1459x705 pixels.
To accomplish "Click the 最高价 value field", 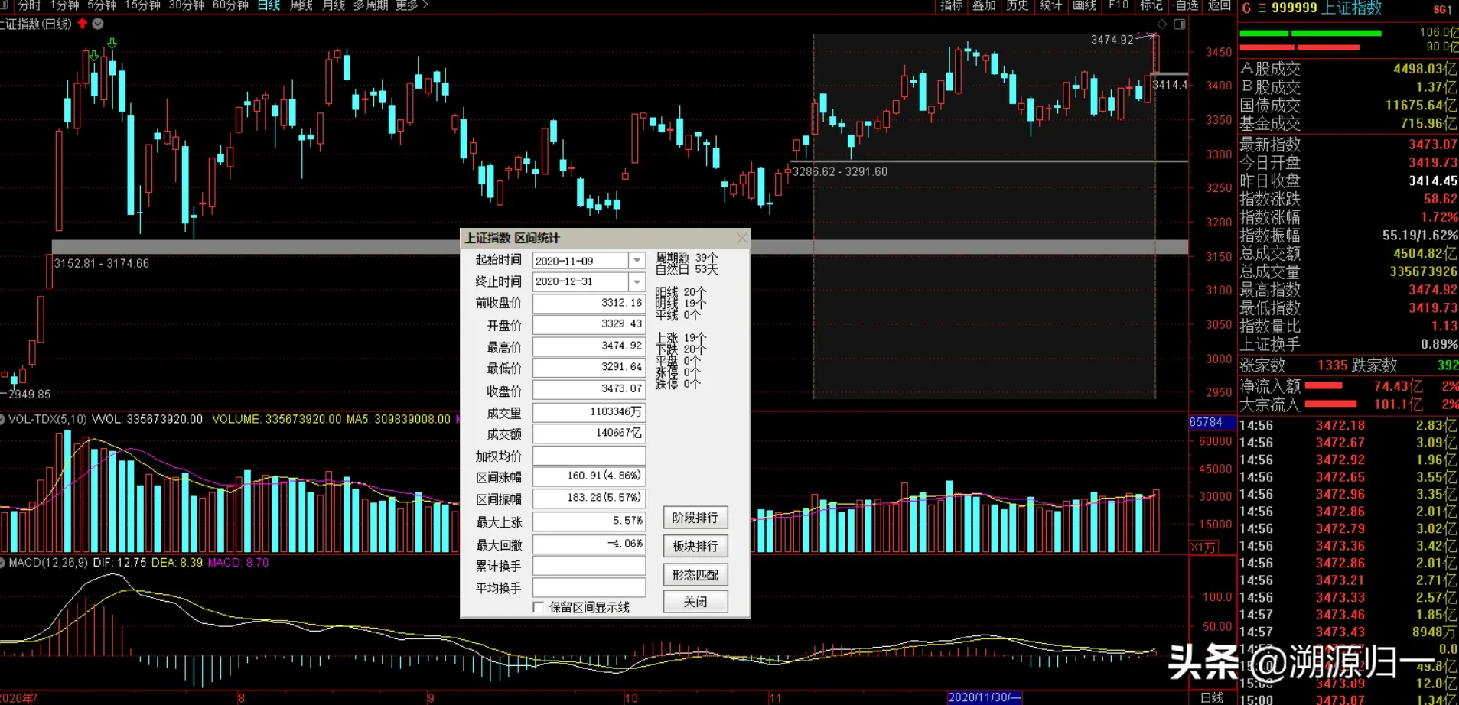I will pyautogui.click(x=589, y=346).
